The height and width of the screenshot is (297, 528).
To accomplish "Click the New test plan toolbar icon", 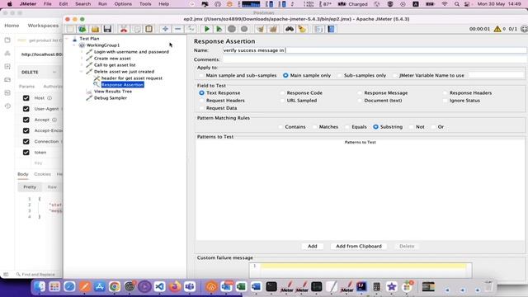I will coord(70,29).
